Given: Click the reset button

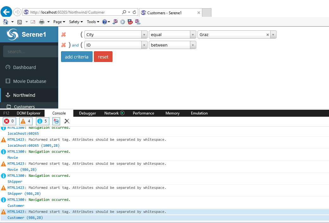Looking at the screenshot, I should 103,57.
